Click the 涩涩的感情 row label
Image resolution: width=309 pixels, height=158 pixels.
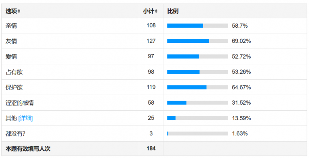20,103
